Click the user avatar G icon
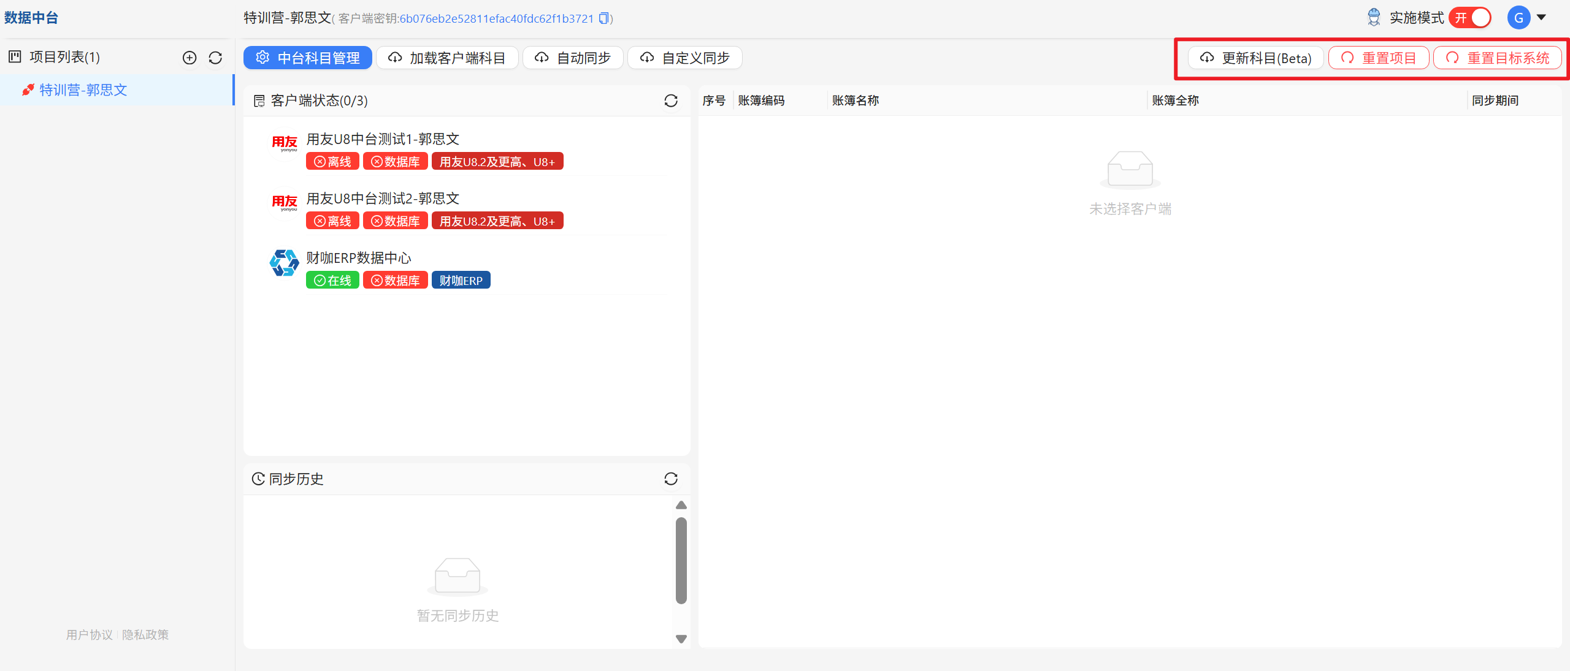Viewport: 1570px width, 671px height. point(1518,18)
